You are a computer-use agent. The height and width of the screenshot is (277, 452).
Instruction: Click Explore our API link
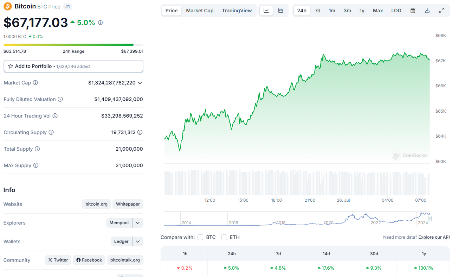pyautogui.click(x=434, y=237)
